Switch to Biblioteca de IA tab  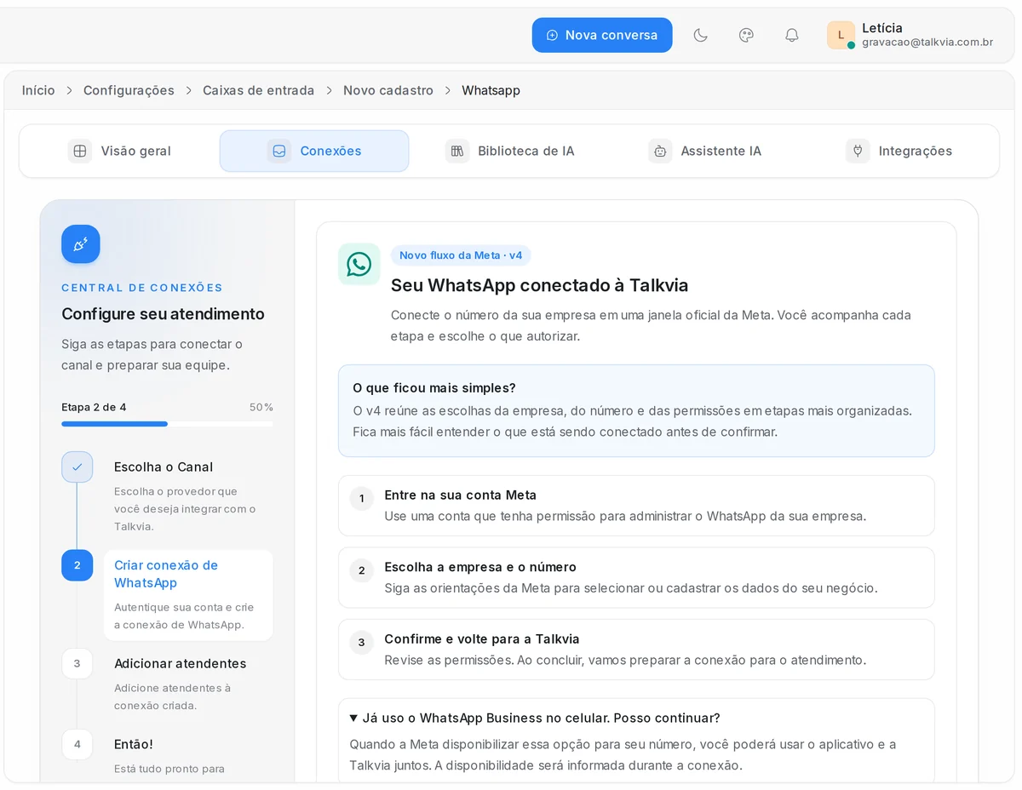510,151
